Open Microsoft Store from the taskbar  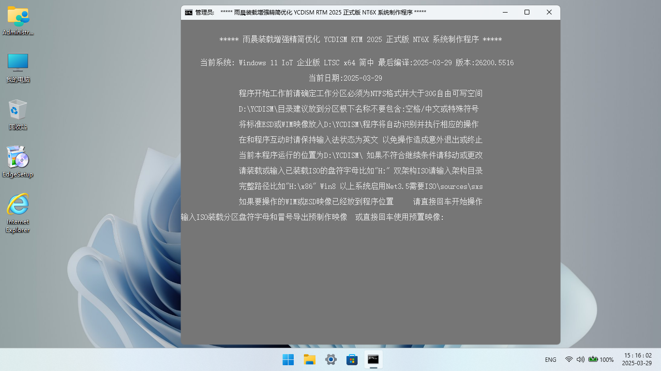tap(352, 359)
